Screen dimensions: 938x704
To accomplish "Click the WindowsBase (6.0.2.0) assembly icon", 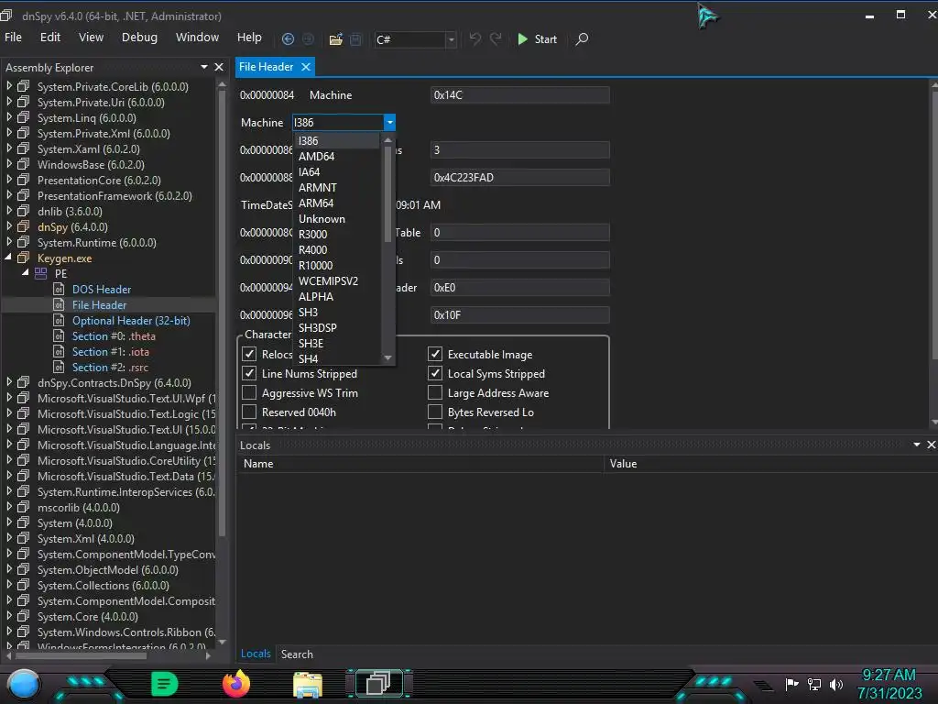I will coord(23,165).
